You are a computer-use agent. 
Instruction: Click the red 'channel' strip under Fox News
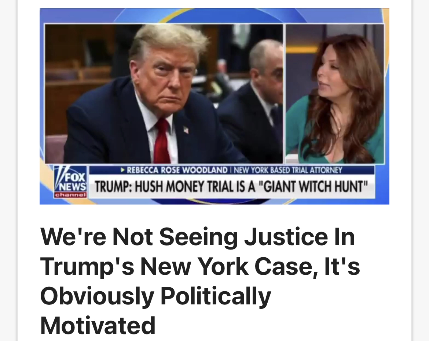71,195
